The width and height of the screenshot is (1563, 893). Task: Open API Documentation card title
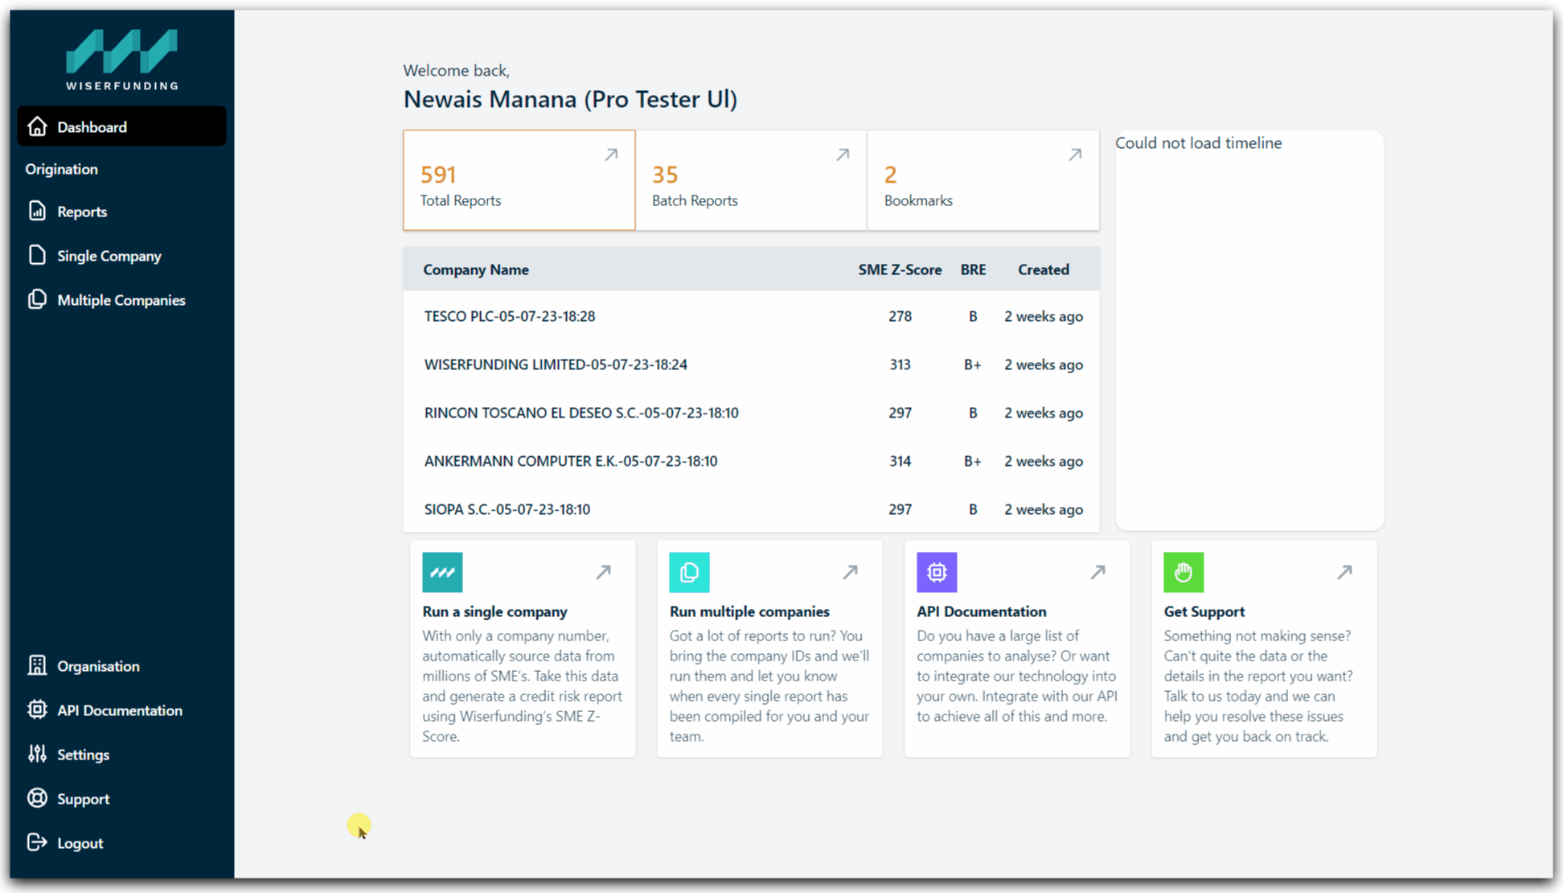(x=981, y=611)
